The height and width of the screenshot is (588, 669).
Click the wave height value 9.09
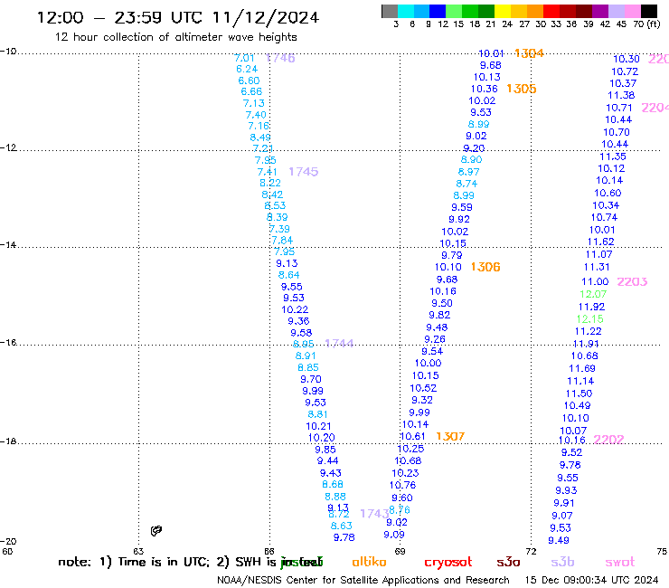pyautogui.click(x=394, y=535)
